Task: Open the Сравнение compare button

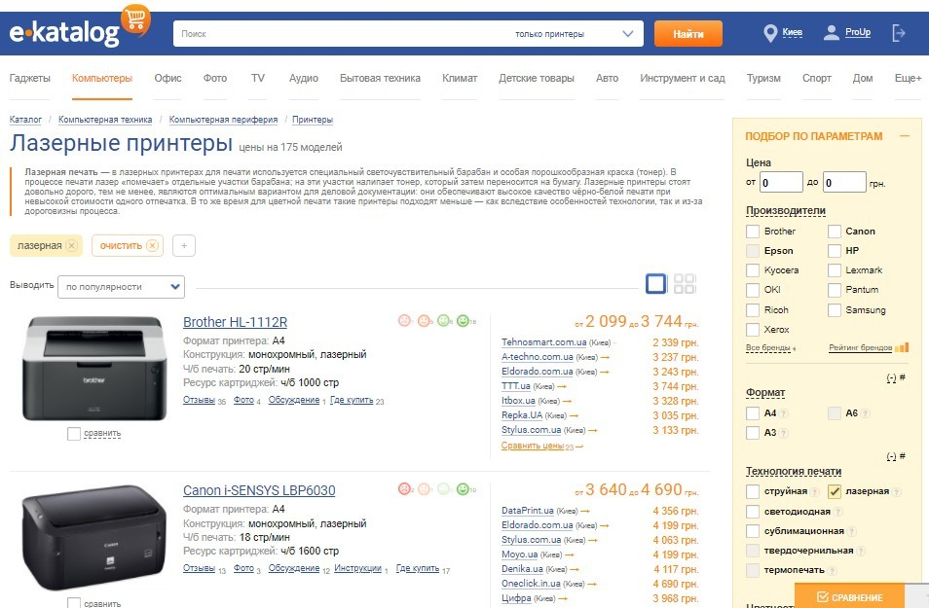Action: coord(849,596)
